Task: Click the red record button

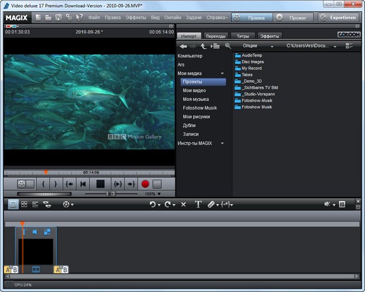Action: pyautogui.click(x=145, y=184)
